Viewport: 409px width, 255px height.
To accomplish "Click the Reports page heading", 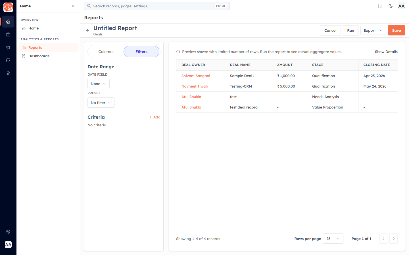I will 93,18.
